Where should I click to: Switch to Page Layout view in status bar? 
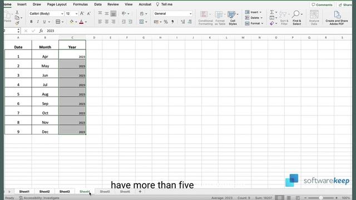289,198
